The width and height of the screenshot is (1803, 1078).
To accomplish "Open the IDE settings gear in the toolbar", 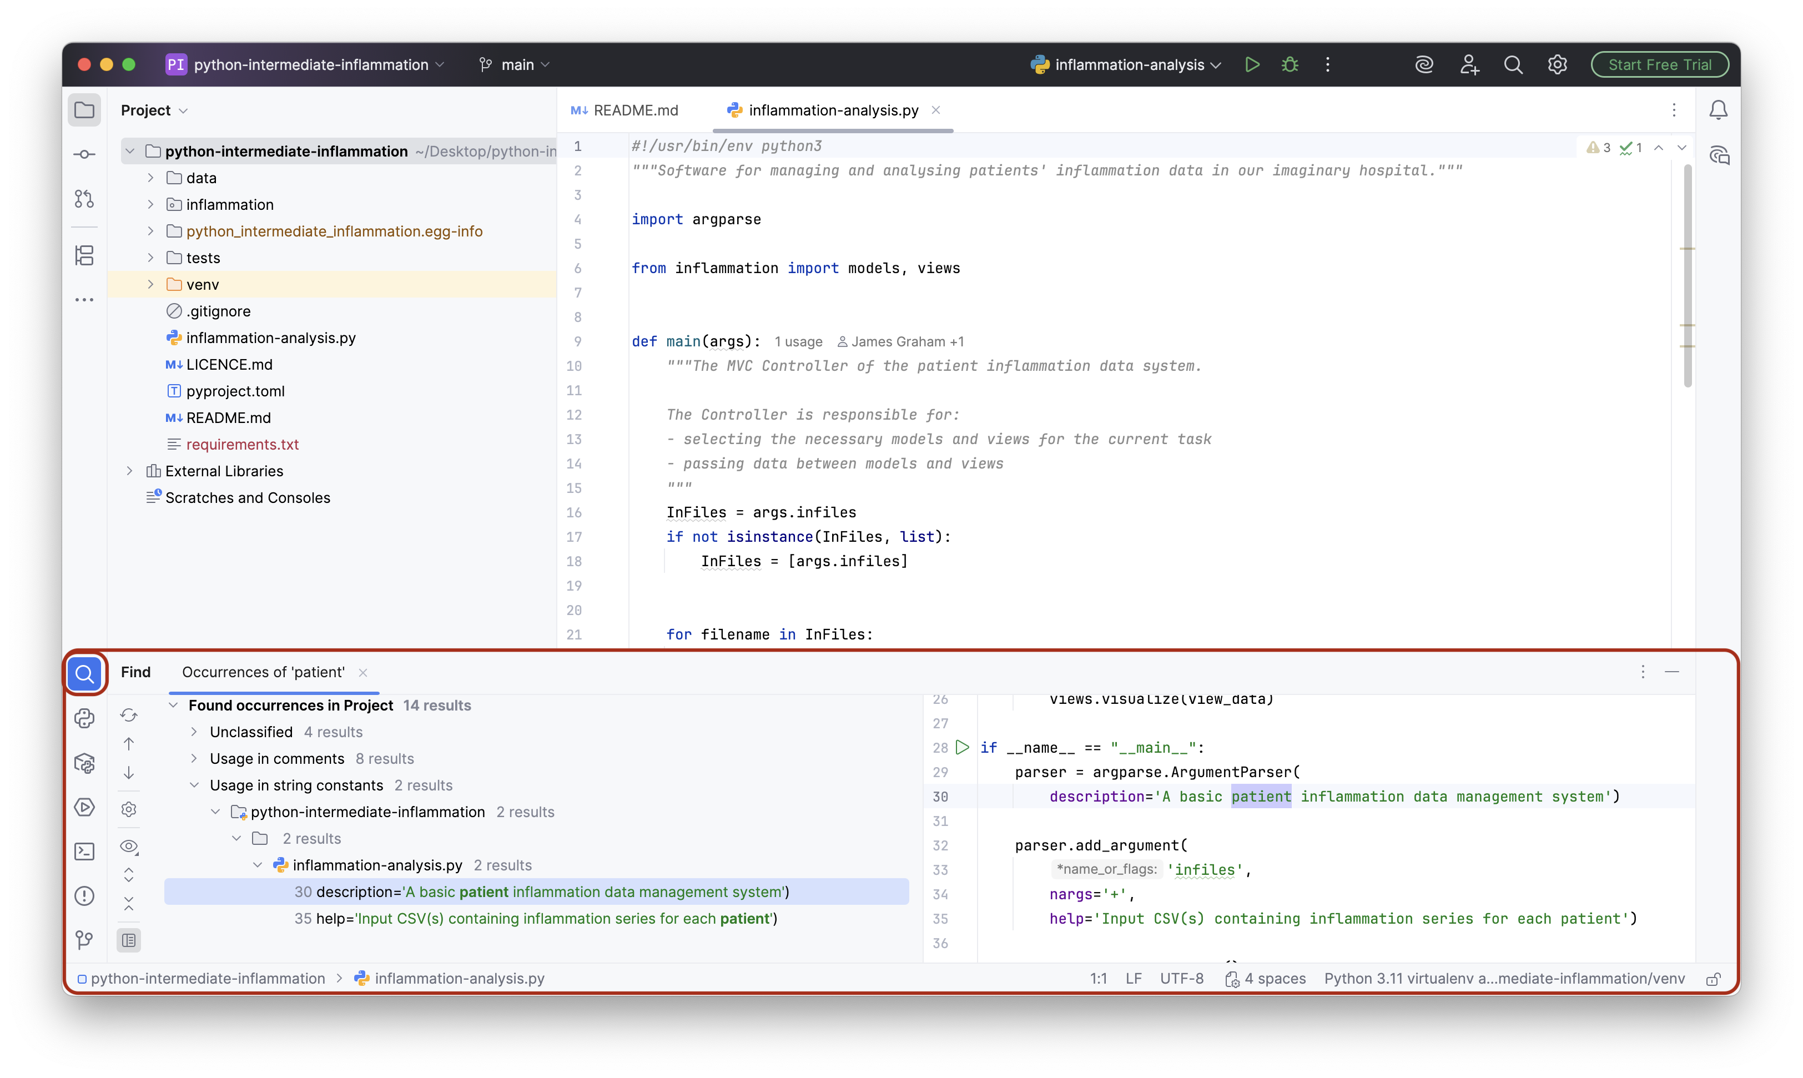I will pyautogui.click(x=1558, y=64).
